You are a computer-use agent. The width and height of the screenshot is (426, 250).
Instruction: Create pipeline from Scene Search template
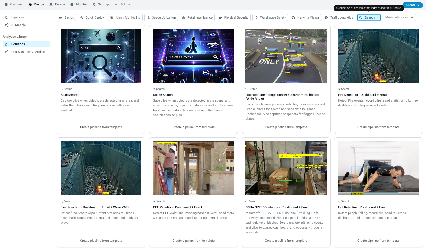[193, 127]
